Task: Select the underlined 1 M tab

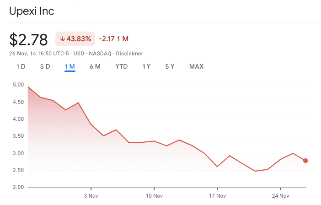Action: (70, 66)
